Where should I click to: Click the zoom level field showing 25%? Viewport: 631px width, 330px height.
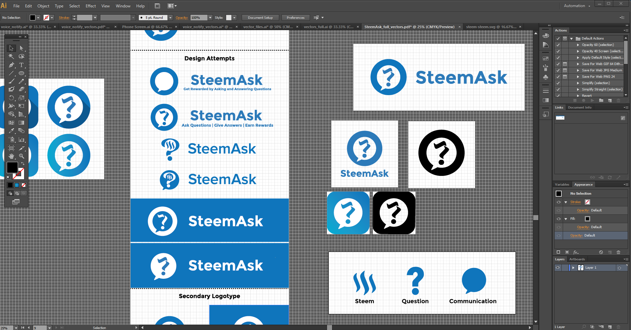6,328
